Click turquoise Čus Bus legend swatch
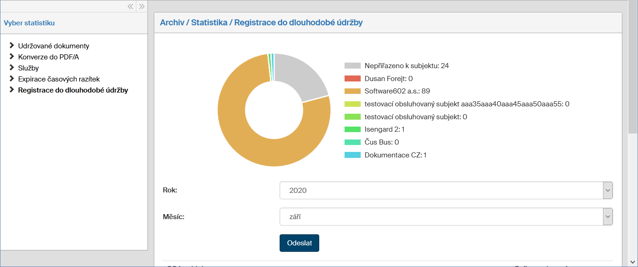Screen dimensions: 638x267 [x=352, y=142]
